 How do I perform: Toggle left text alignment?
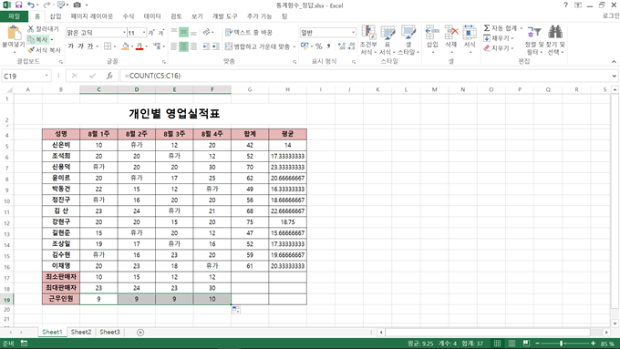[x=174, y=46]
